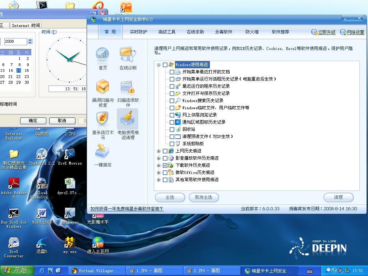
Task: Check Windows使用痕迹 root checkbox
Action: point(165,65)
